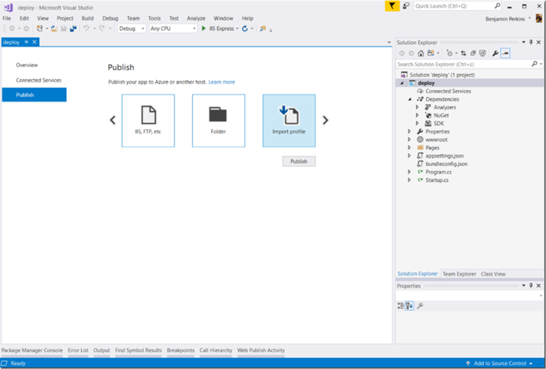Open the Web Publish Activity tab
The width and height of the screenshot is (546, 369).
[261, 350]
